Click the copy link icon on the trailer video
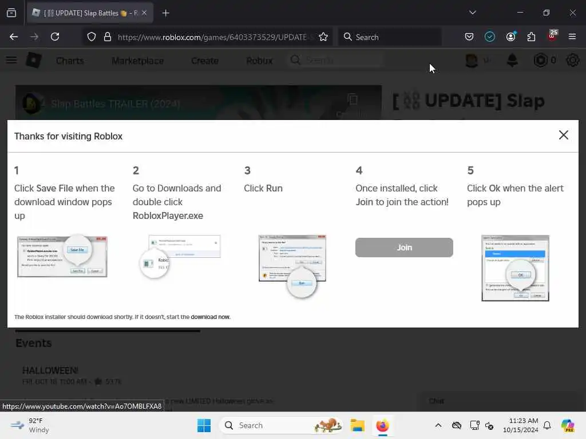This screenshot has width=586, height=439. tap(353, 99)
